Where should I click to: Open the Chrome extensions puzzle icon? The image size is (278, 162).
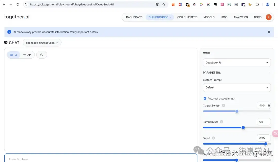257,4
